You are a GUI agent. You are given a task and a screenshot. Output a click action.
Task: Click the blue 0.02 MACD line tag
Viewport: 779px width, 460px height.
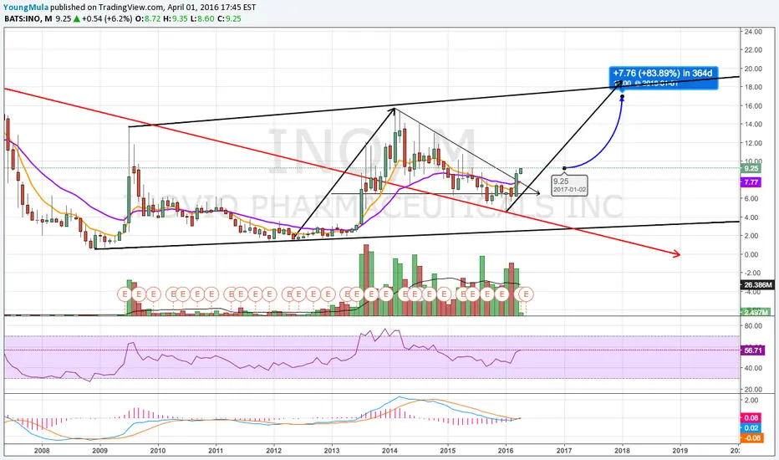(x=751, y=428)
